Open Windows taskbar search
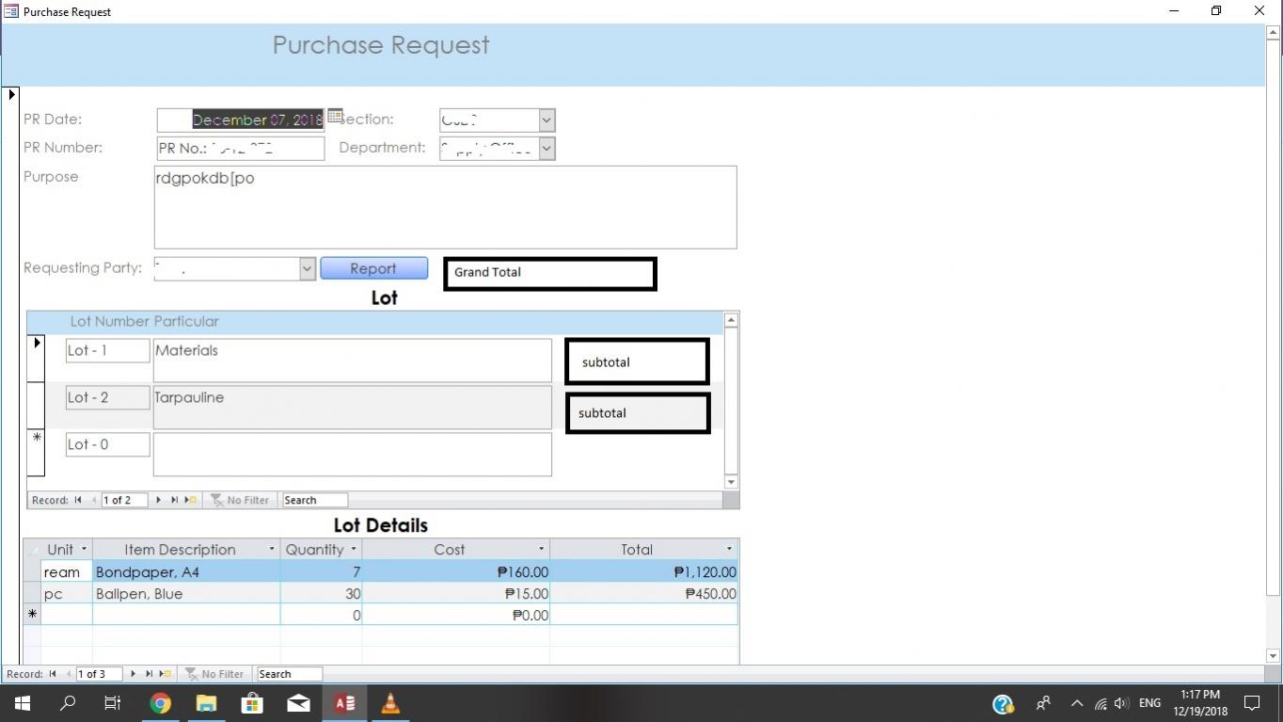 coord(68,703)
